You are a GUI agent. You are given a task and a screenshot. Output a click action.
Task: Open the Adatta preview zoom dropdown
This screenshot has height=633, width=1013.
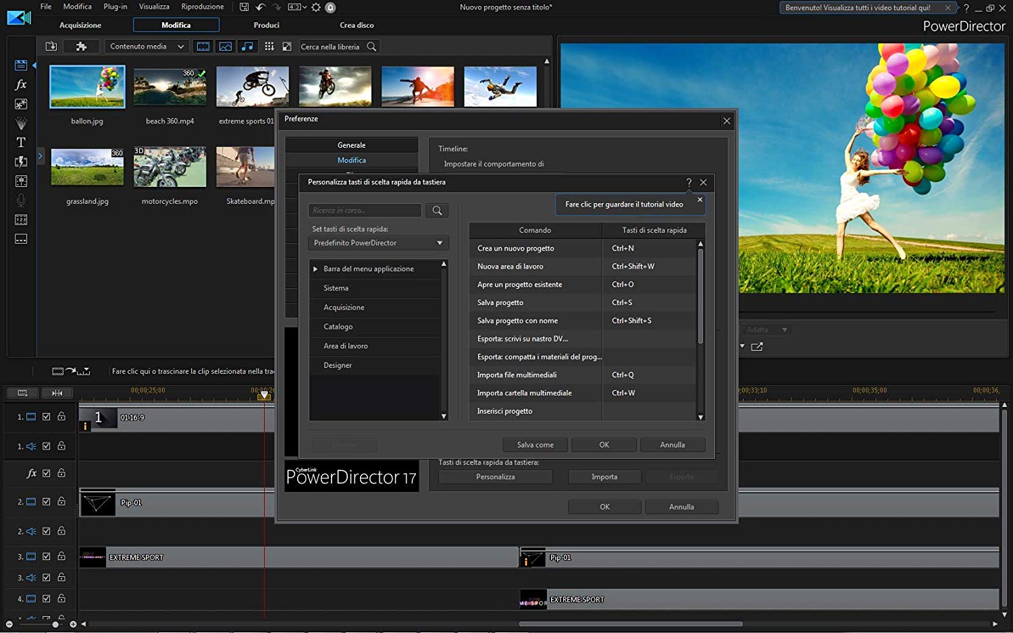point(767,330)
